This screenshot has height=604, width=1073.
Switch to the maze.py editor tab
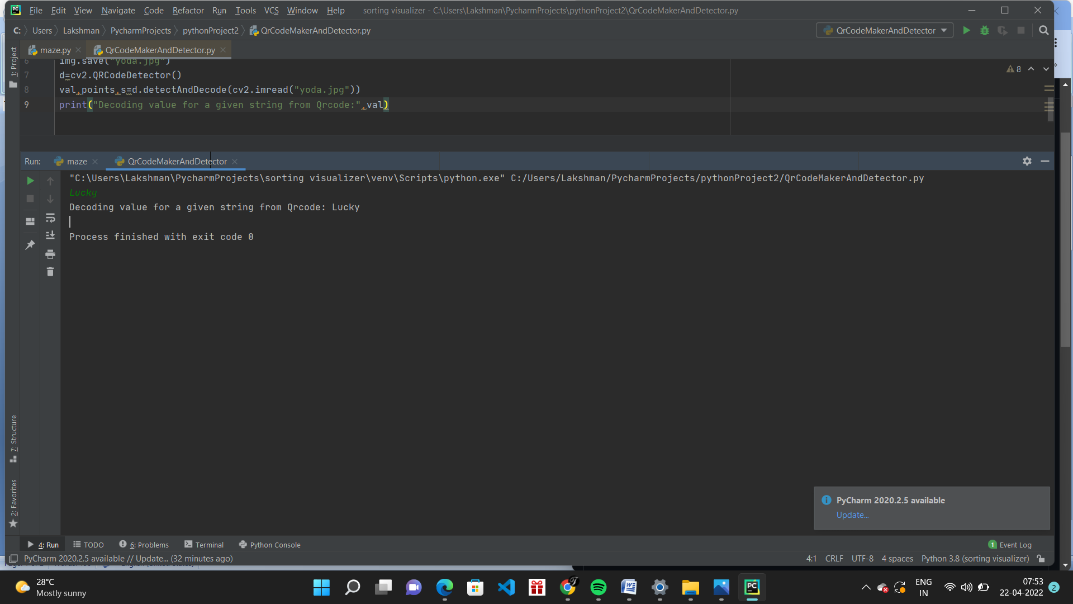tap(55, 50)
